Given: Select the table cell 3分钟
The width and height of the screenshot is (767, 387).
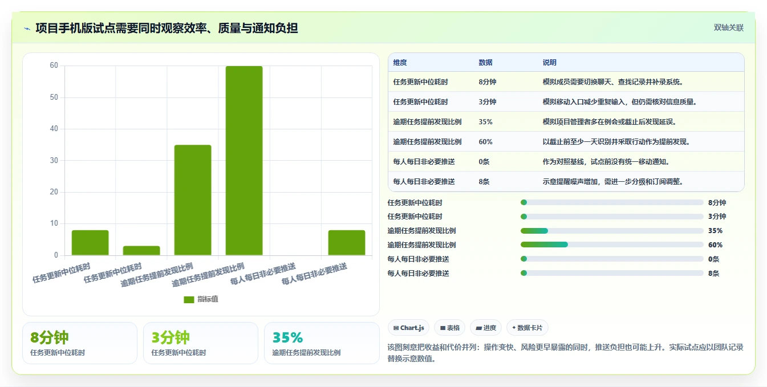Looking at the screenshot, I should coord(488,102).
